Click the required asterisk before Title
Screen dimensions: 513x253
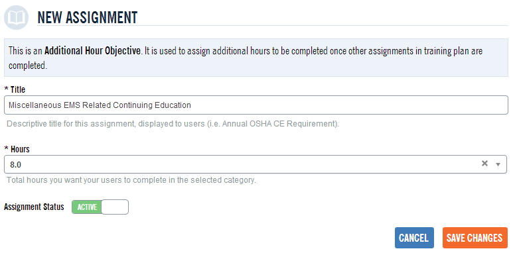click(6, 89)
